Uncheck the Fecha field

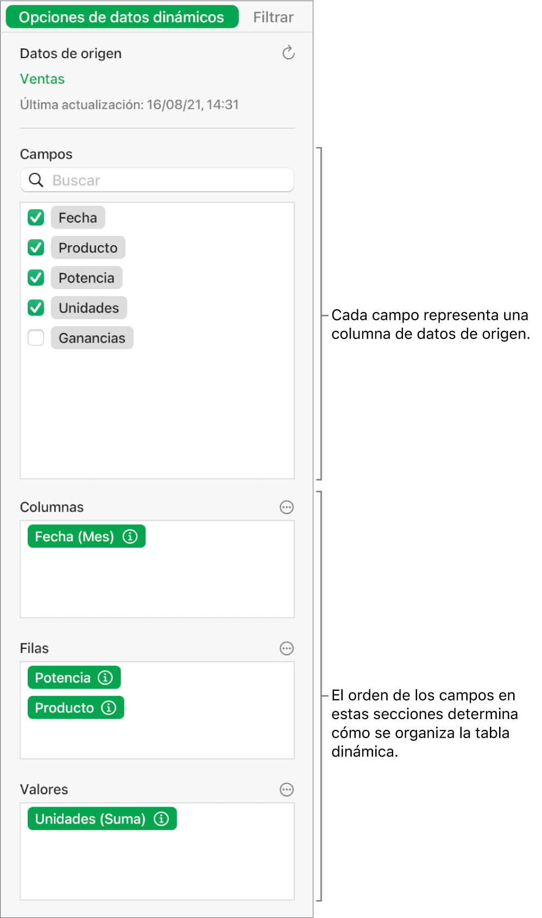35,217
